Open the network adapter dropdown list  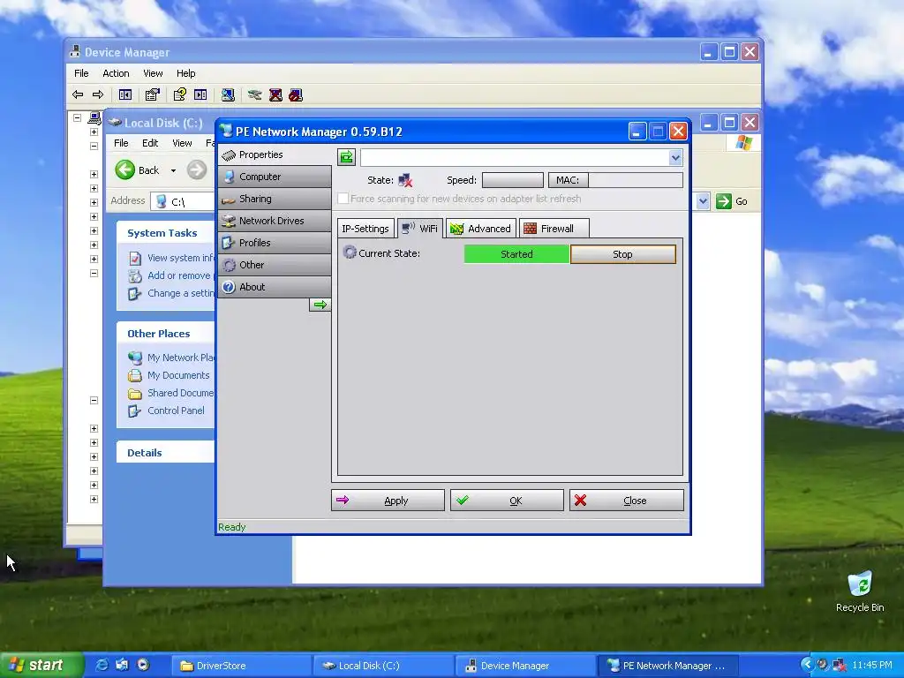click(x=675, y=157)
